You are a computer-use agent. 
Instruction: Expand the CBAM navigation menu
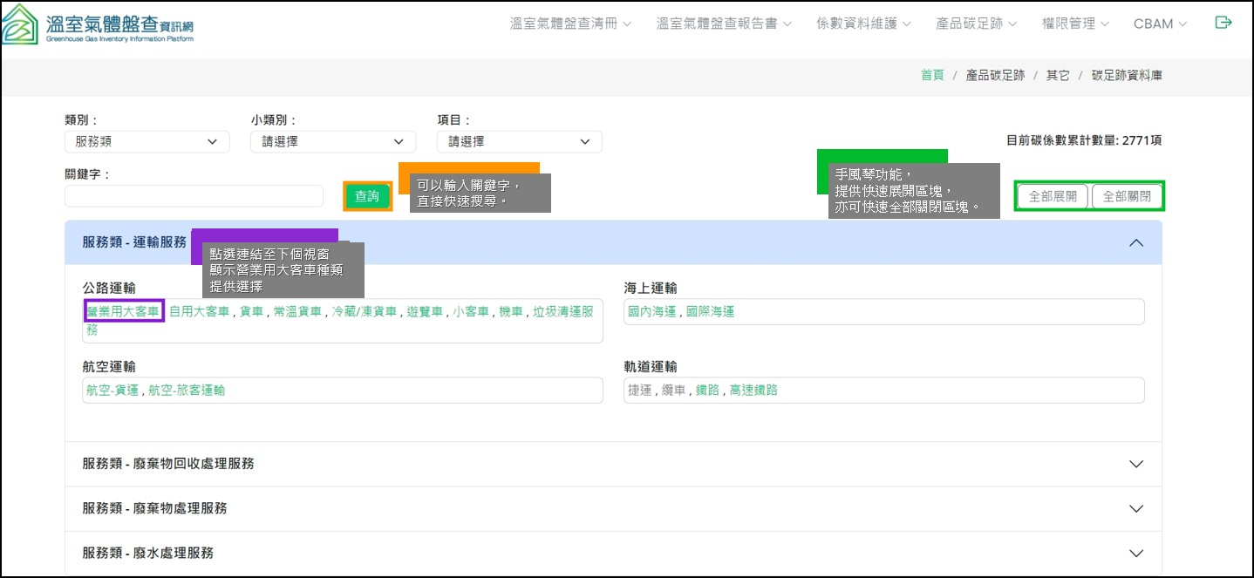1160,24
